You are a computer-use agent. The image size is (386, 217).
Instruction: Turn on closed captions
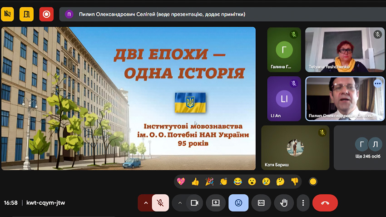click(261, 203)
